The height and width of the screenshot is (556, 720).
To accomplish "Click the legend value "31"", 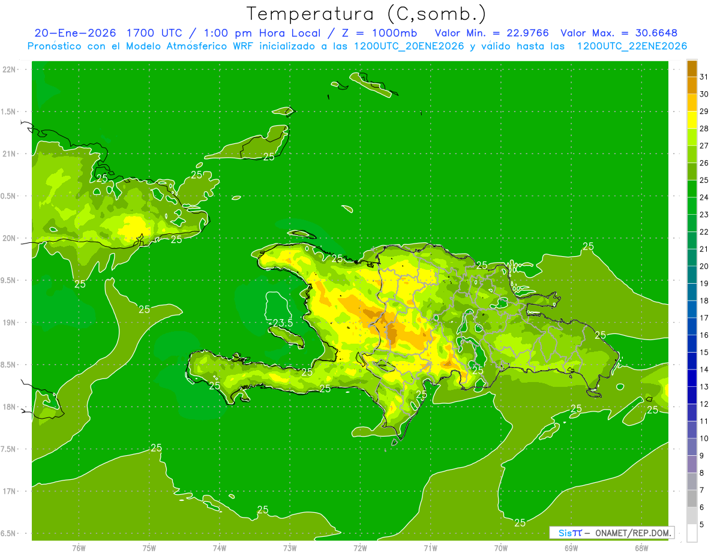I will (704, 77).
